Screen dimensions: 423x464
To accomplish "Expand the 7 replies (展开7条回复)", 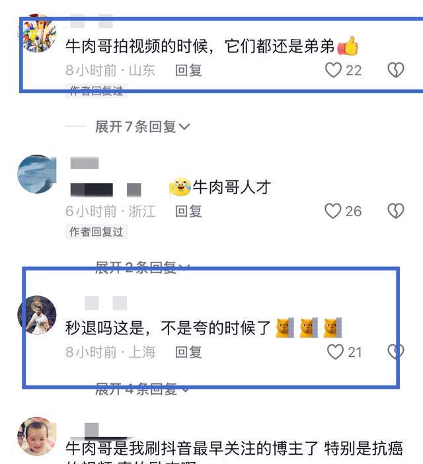I will click(142, 127).
